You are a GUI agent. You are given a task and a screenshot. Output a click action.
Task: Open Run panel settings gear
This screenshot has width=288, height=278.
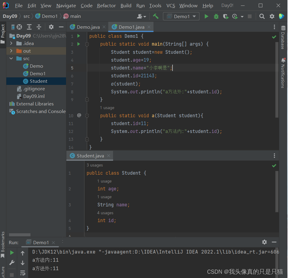click(264, 242)
